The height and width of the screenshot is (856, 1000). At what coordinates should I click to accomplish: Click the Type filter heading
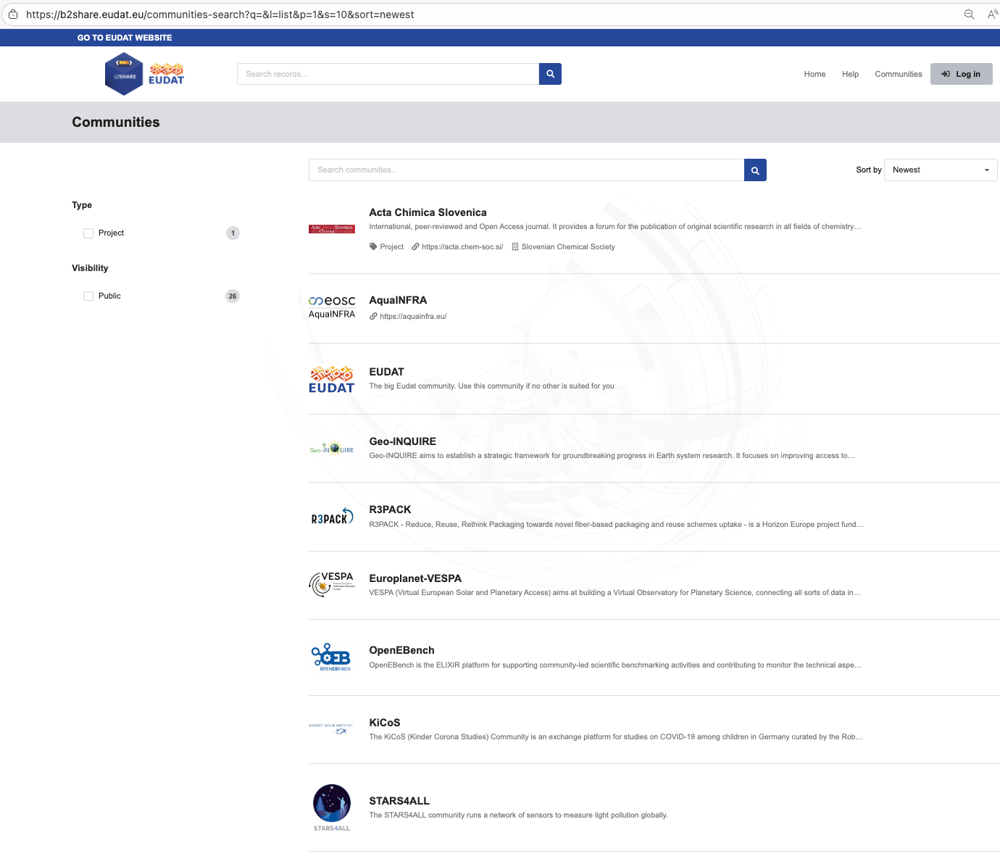coord(82,206)
